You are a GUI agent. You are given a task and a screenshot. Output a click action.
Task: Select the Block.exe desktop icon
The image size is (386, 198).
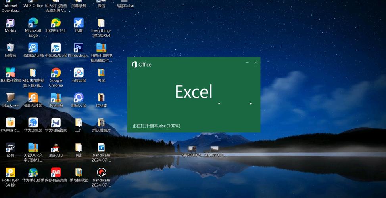10,100
